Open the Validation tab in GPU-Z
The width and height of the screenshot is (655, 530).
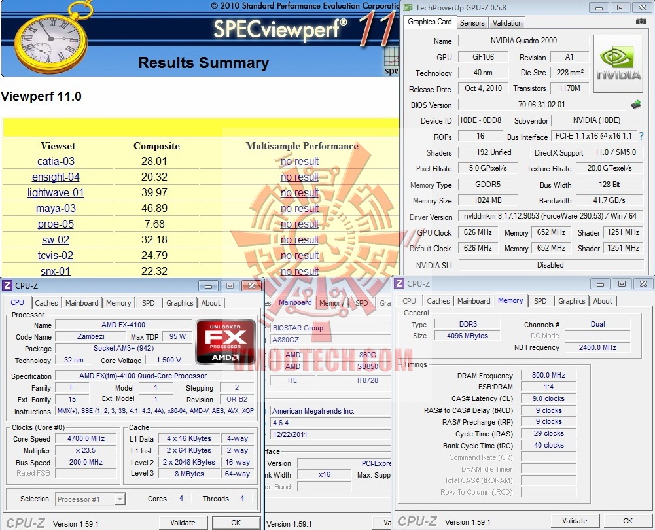click(507, 23)
